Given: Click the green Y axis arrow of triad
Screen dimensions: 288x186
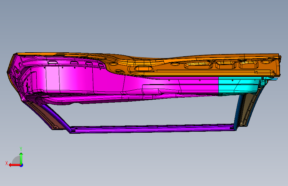Looking at the screenshot, I should (x=21, y=158).
